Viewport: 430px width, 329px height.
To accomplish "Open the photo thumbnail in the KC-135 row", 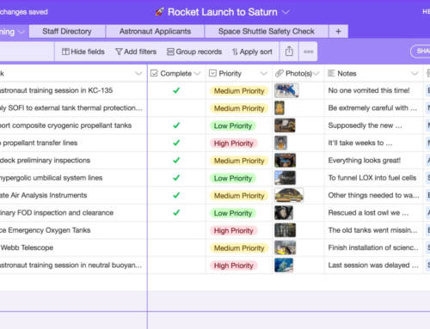I will [x=286, y=90].
